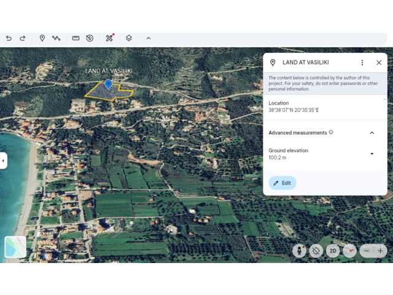This screenshot has height=295, width=393.
Task: Open the Ground elevation dropdown arrow
Action: coord(372,154)
